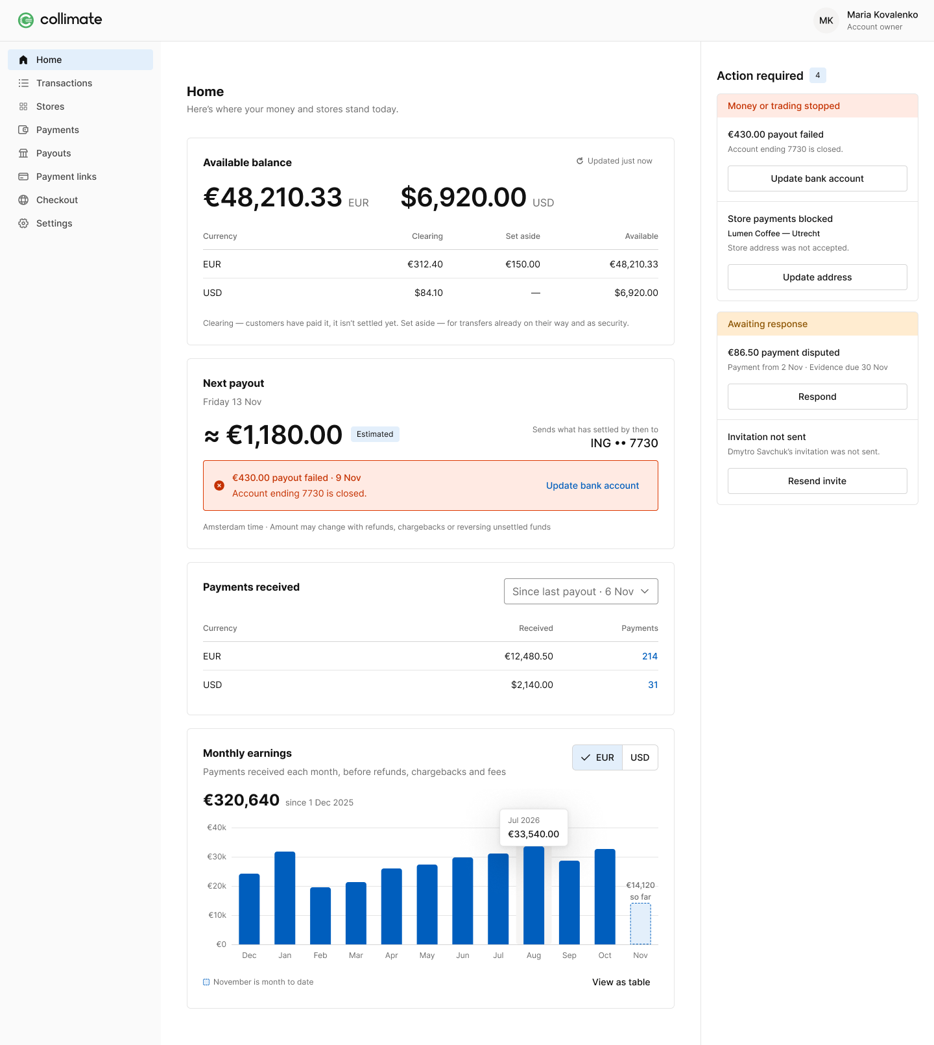Image resolution: width=934 pixels, height=1045 pixels.
Task: Click the collimate logo icon
Action: [26, 20]
